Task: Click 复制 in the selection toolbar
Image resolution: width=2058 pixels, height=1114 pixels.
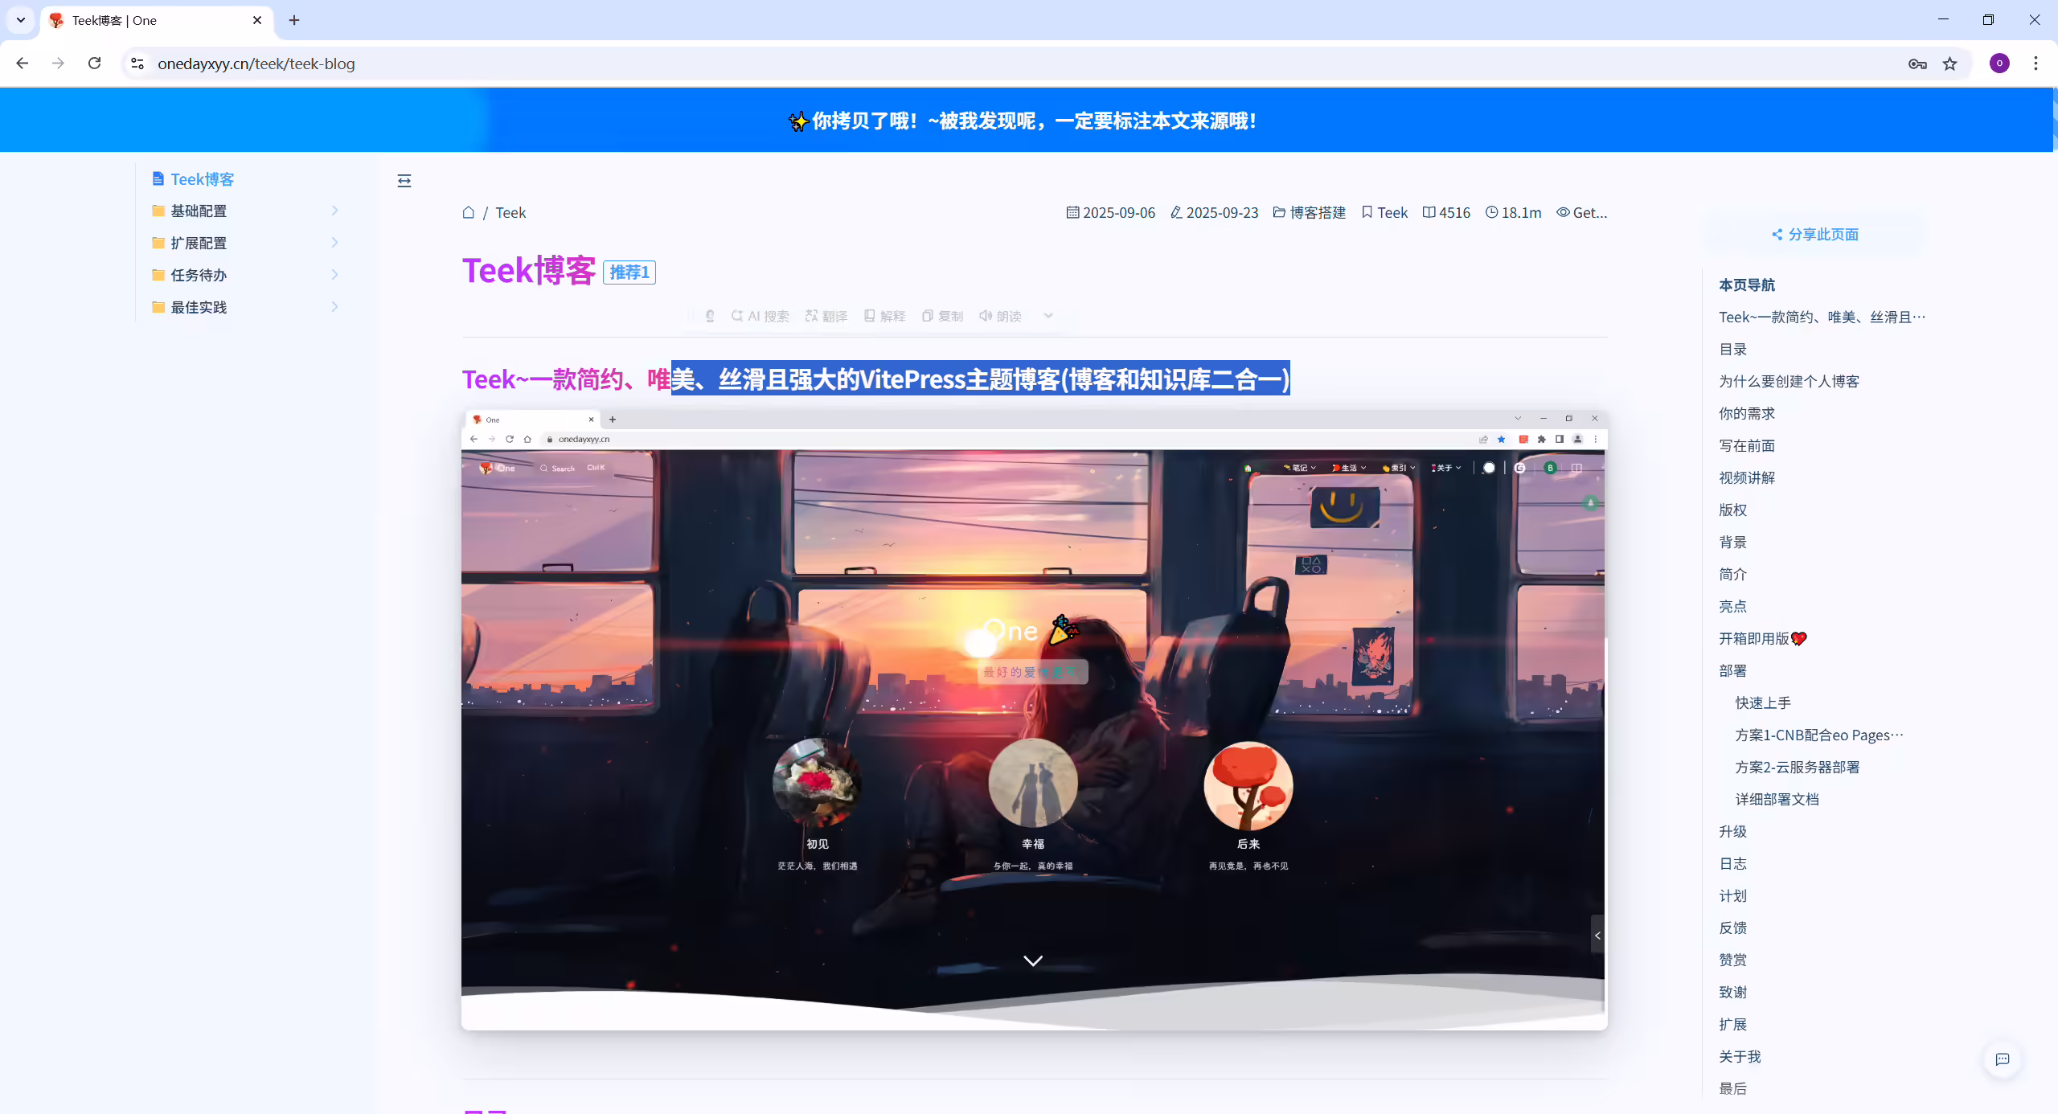Action: point(942,316)
